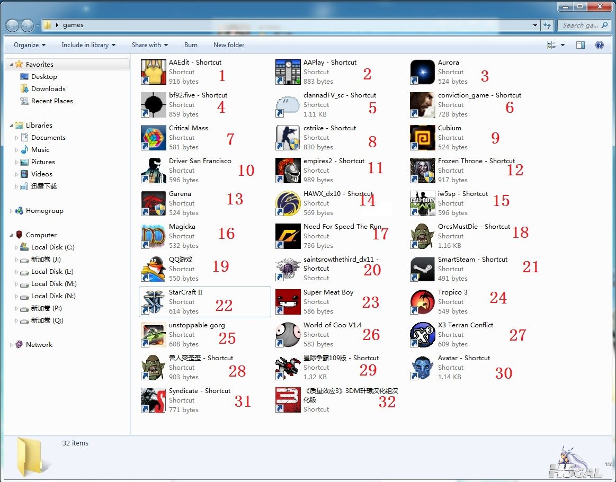Click the Garena shortcut icon
The width and height of the screenshot is (616, 482).
tap(153, 203)
